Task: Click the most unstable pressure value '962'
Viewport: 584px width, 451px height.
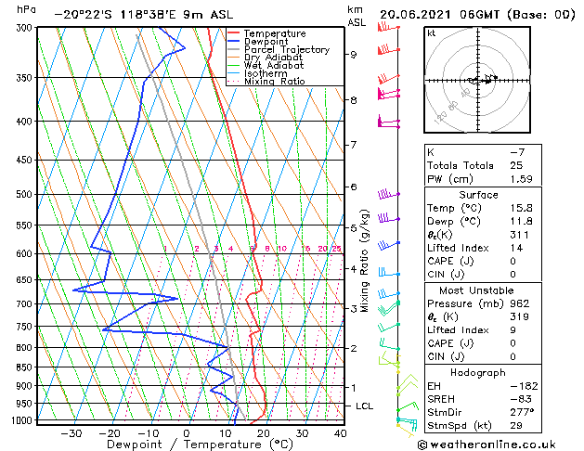Action: pyautogui.click(x=520, y=303)
